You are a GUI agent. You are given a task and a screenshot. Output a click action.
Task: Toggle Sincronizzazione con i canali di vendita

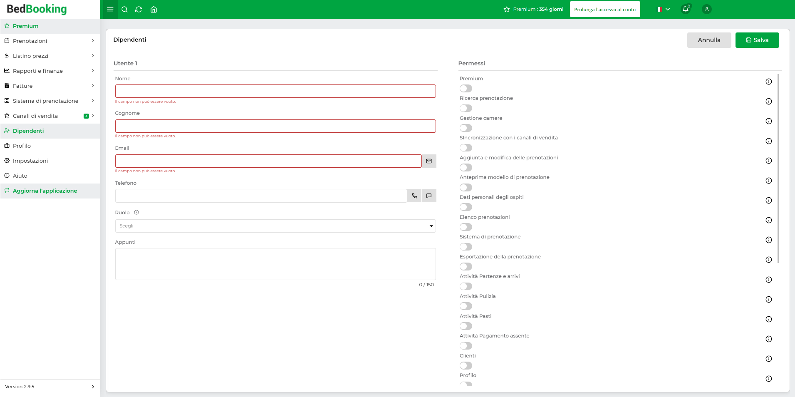coord(466,148)
